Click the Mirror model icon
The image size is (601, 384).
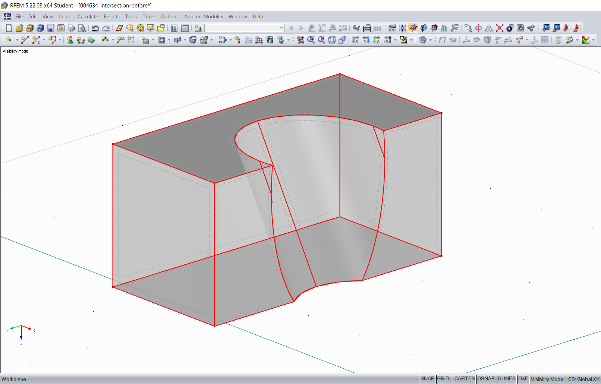(x=489, y=28)
